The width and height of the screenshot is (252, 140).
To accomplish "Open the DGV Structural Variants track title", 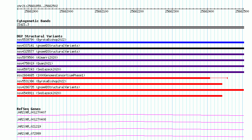I will pos(40,36).
